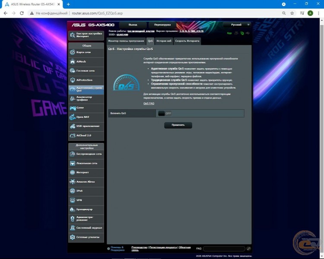Screen dimensions: 324x259
Task: Expand the Русский language dropdown
Action: [237, 25]
